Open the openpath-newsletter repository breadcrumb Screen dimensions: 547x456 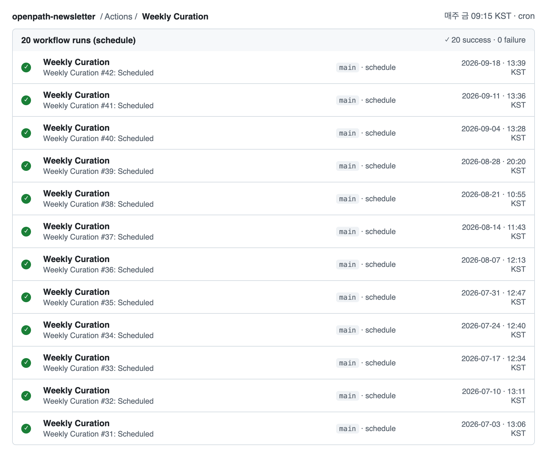[54, 16]
